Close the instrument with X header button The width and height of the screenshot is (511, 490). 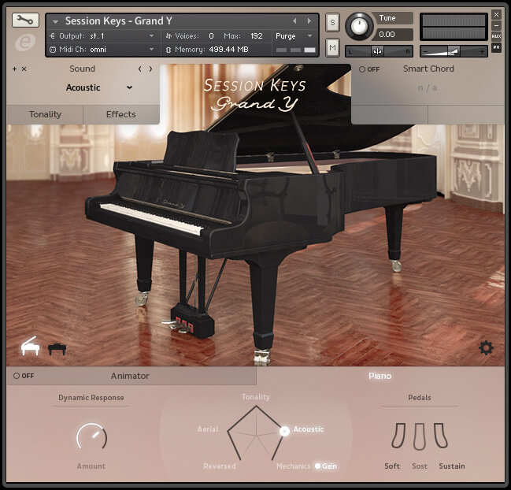pos(496,15)
